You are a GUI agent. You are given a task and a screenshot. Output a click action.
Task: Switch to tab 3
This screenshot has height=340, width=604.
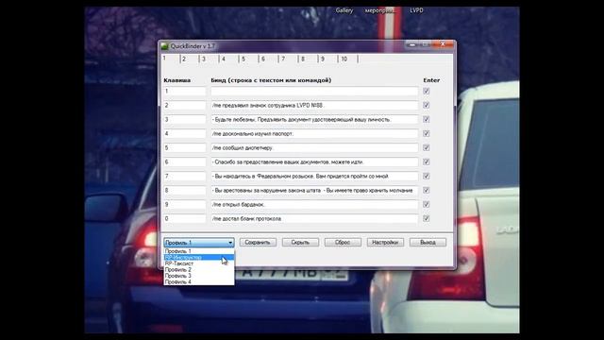tap(204, 59)
